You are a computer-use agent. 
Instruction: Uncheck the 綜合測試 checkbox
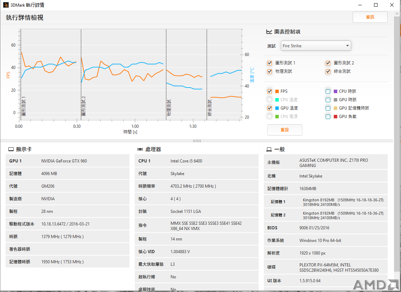click(x=328, y=71)
